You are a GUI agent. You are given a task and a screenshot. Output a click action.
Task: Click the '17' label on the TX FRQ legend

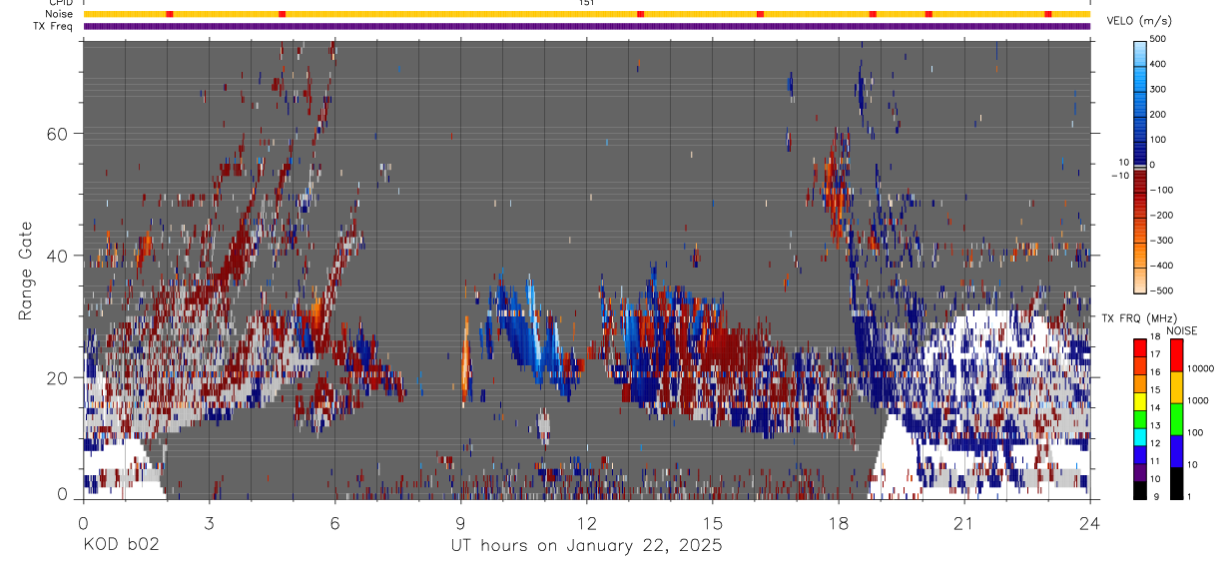click(1154, 354)
